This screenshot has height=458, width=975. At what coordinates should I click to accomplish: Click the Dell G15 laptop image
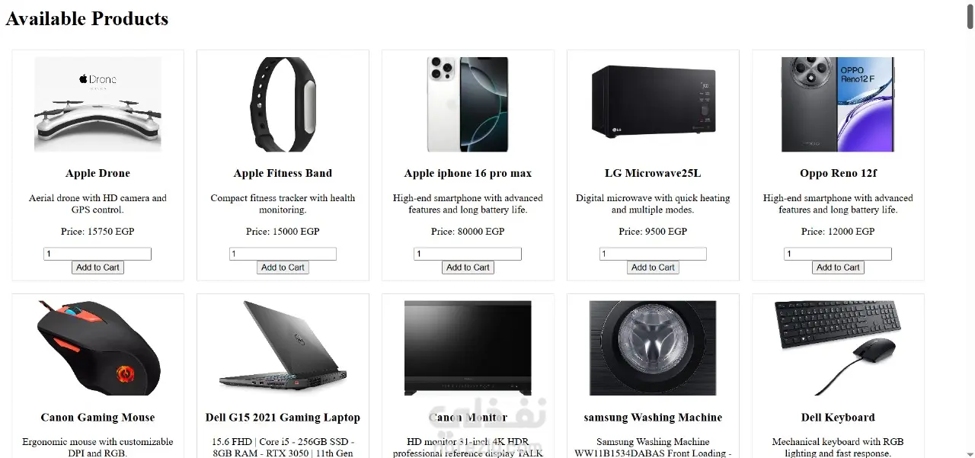pyautogui.click(x=283, y=348)
